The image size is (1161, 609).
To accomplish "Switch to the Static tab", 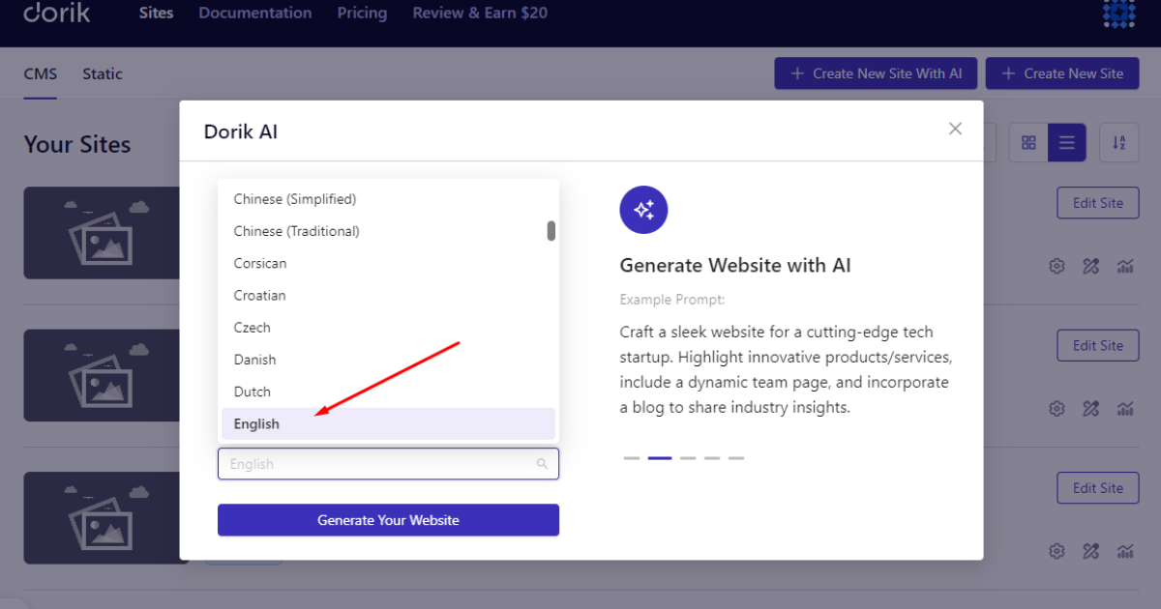I will tap(103, 73).
